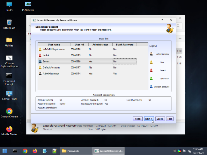This screenshot has width=207, height=155.
Task: Open the Recycle Bin icon
Action: click(9, 24)
